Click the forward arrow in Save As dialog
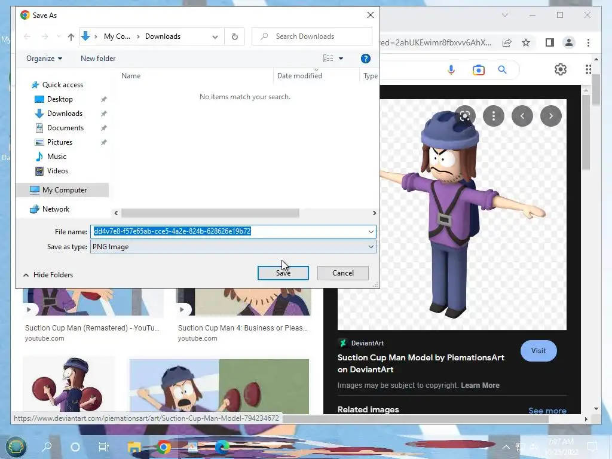This screenshot has width=612, height=459. pyautogui.click(x=45, y=36)
